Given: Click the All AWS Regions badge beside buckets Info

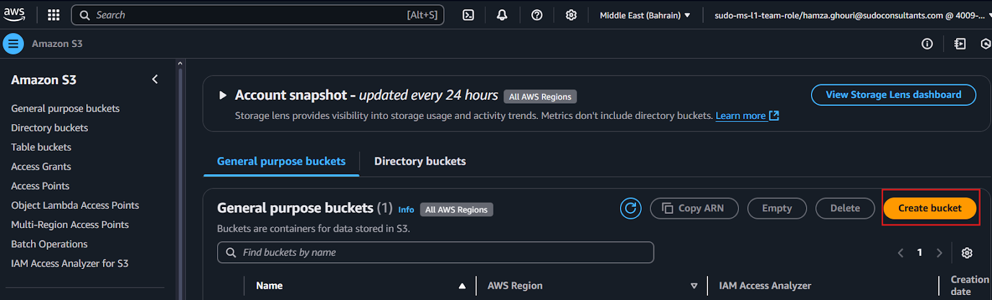Looking at the screenshot, I should click(456, 210).
